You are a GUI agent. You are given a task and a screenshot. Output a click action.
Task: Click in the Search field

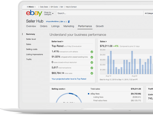tap(100, 13)
